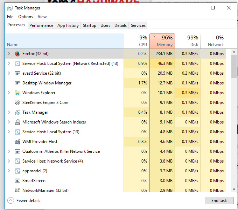
Task: Click the gear icon for Service Host: Local System (Network Restricted)
Action: 17,63
